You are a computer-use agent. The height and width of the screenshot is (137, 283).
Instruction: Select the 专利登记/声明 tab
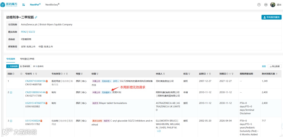pyautogui.click(x=27, y=59)
